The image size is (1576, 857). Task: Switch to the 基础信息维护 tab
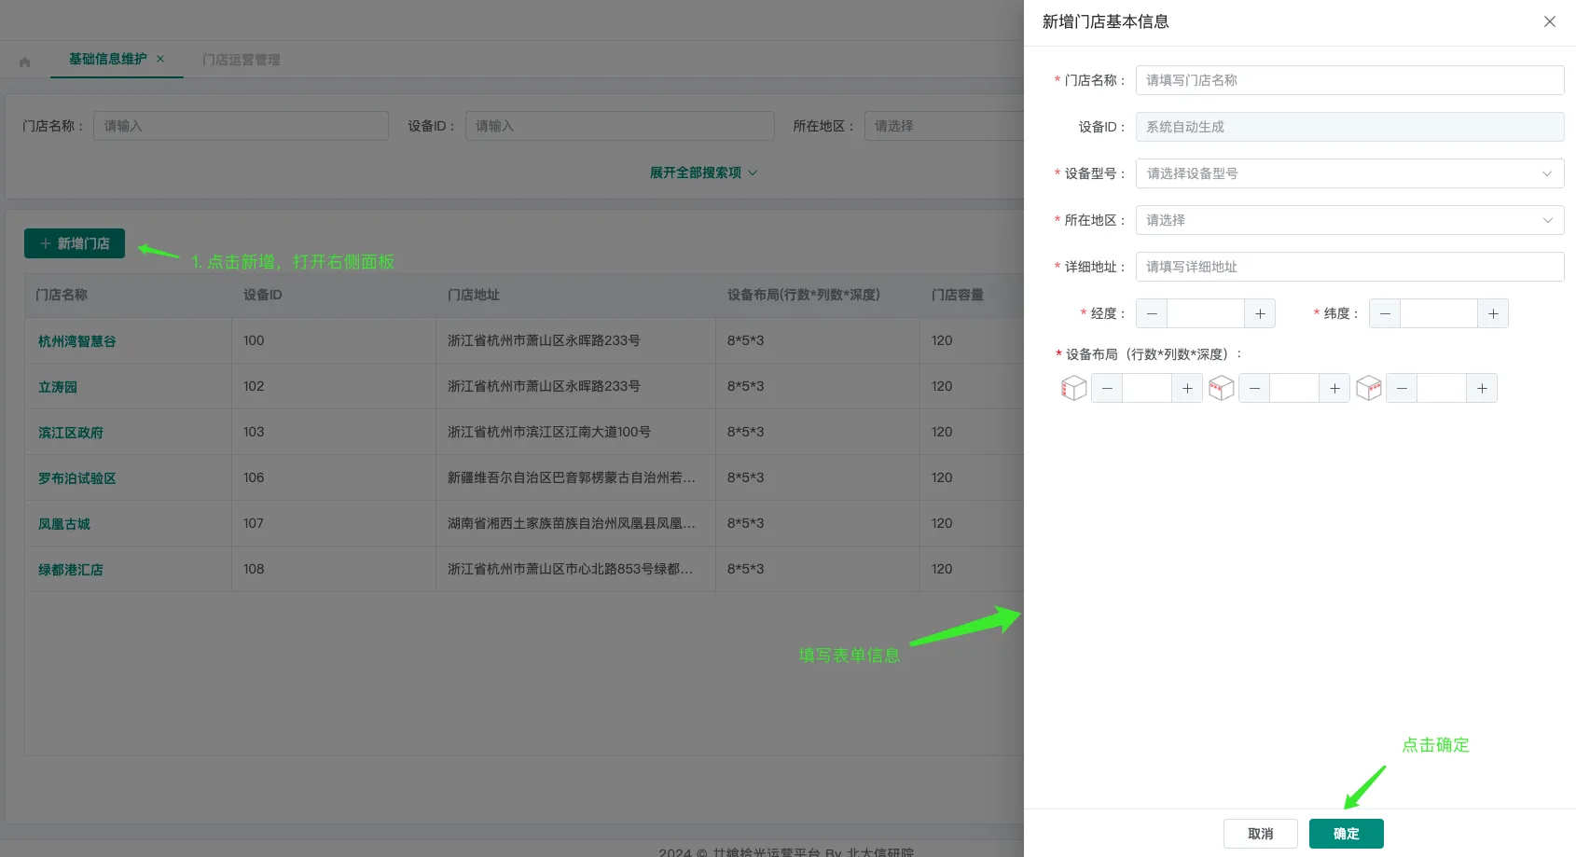pyautogui.click(x=107, y=59)
